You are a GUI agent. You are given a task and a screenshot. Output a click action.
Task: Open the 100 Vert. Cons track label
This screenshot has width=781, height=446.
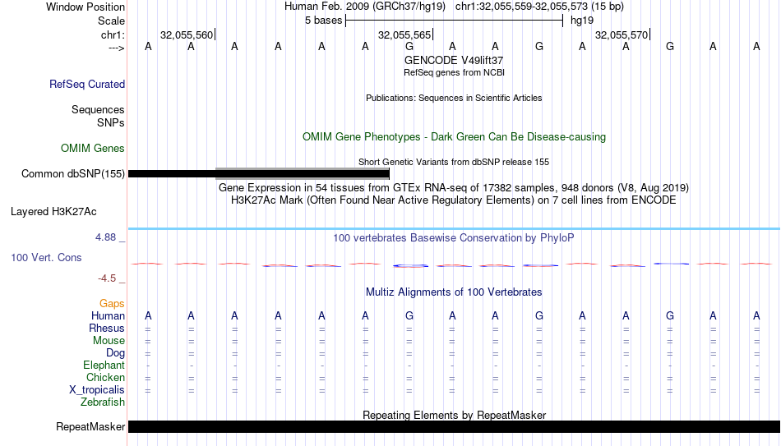pos(46,257)
